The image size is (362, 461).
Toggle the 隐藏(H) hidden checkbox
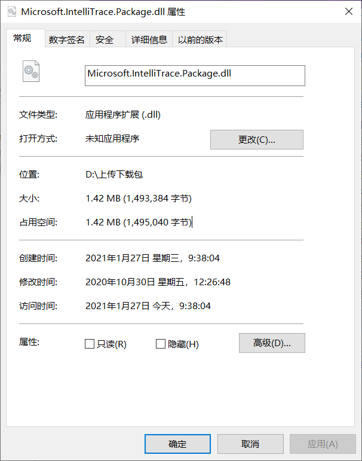(x=161, y=344)
